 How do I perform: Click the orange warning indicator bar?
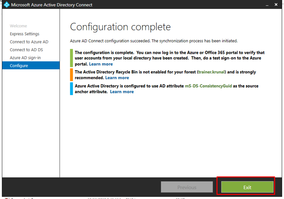pos(71,75)
